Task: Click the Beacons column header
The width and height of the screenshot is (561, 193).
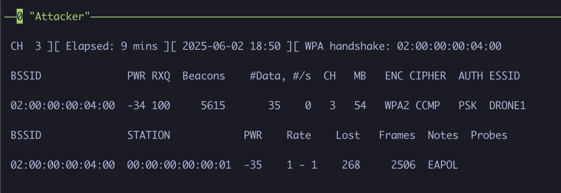Action: [204, 76]
